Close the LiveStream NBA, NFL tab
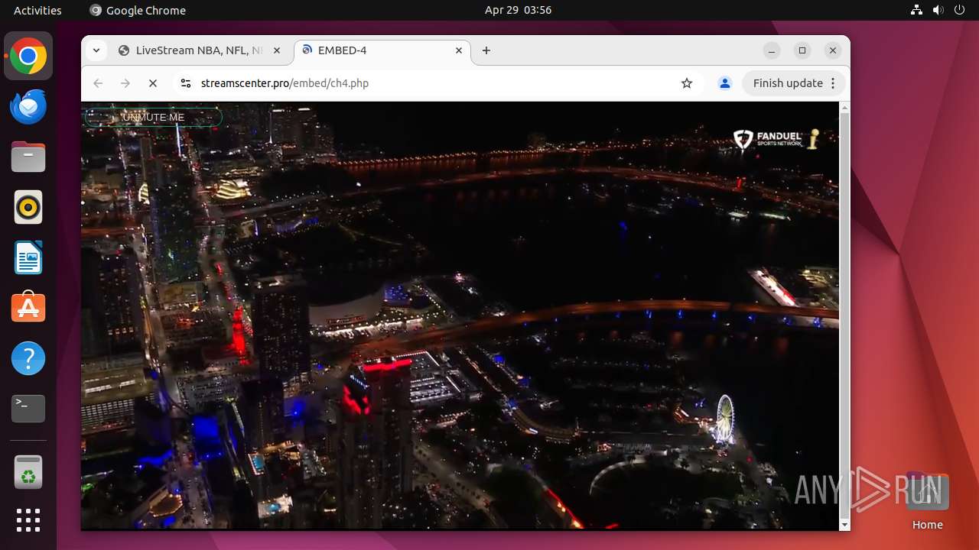Screen dimensions: 979x550 click(x=277, y=50)
